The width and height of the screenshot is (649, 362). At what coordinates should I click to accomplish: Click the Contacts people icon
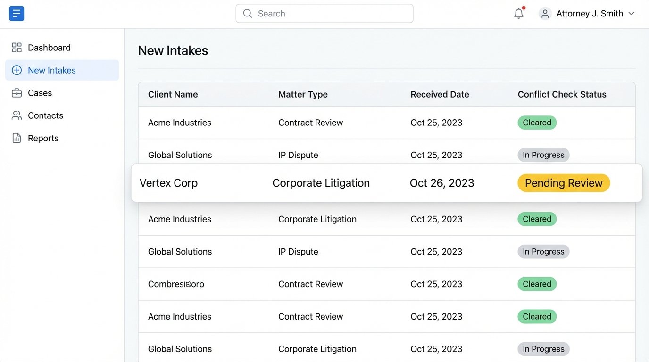tap(17, 115)
